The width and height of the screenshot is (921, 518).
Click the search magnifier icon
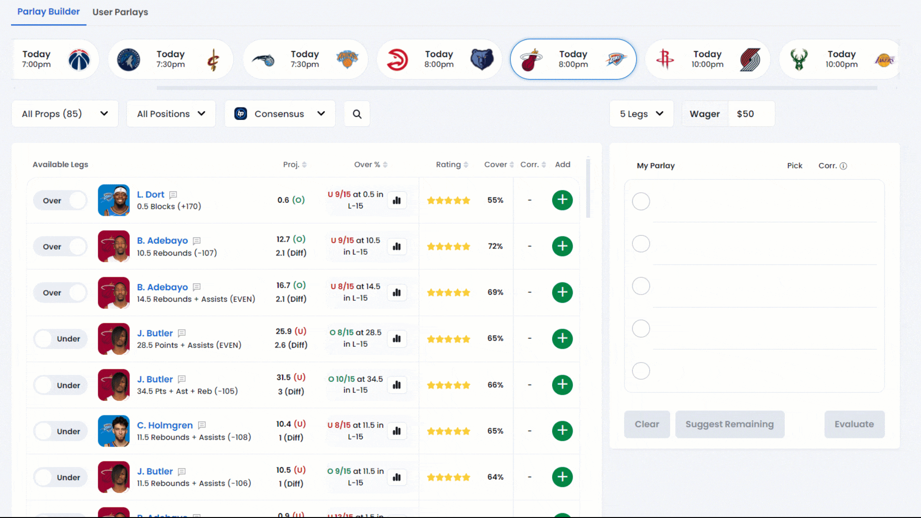pos(357,114)
